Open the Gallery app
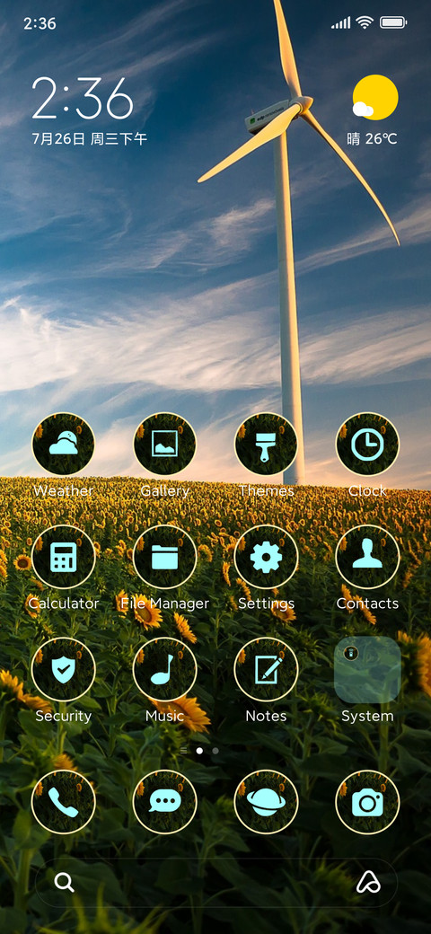Viewport: 431px width, 934px height. [165, 445]
